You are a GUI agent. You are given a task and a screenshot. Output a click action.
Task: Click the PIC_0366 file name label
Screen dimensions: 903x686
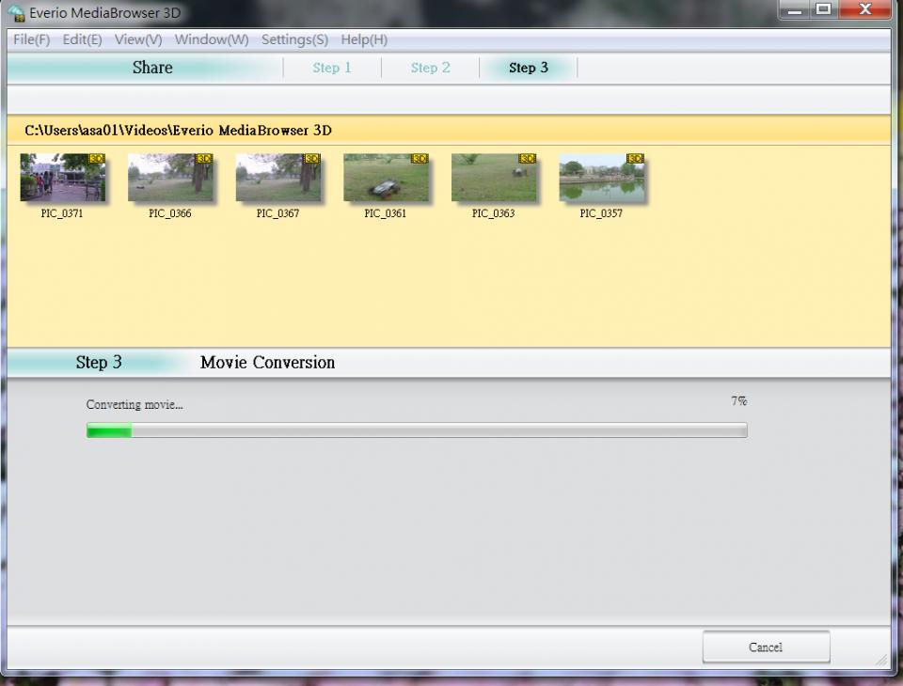(170, 213)
